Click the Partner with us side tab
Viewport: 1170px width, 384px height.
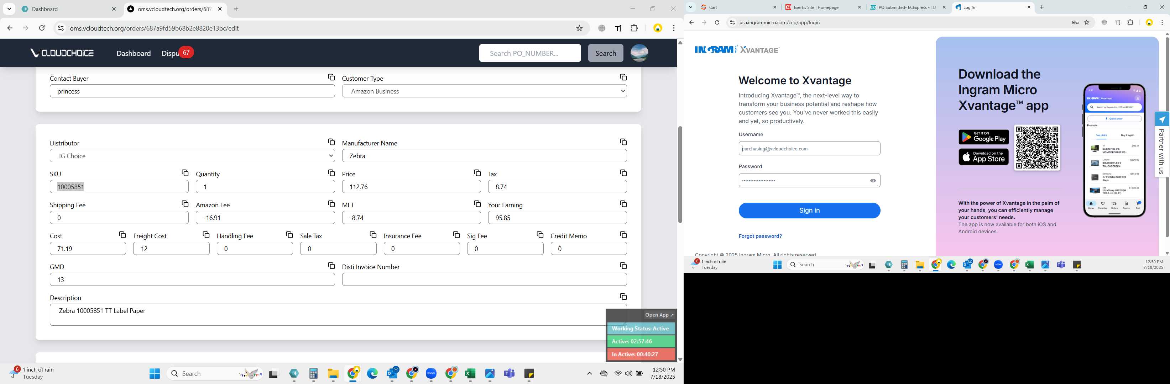pos(1161,145)
